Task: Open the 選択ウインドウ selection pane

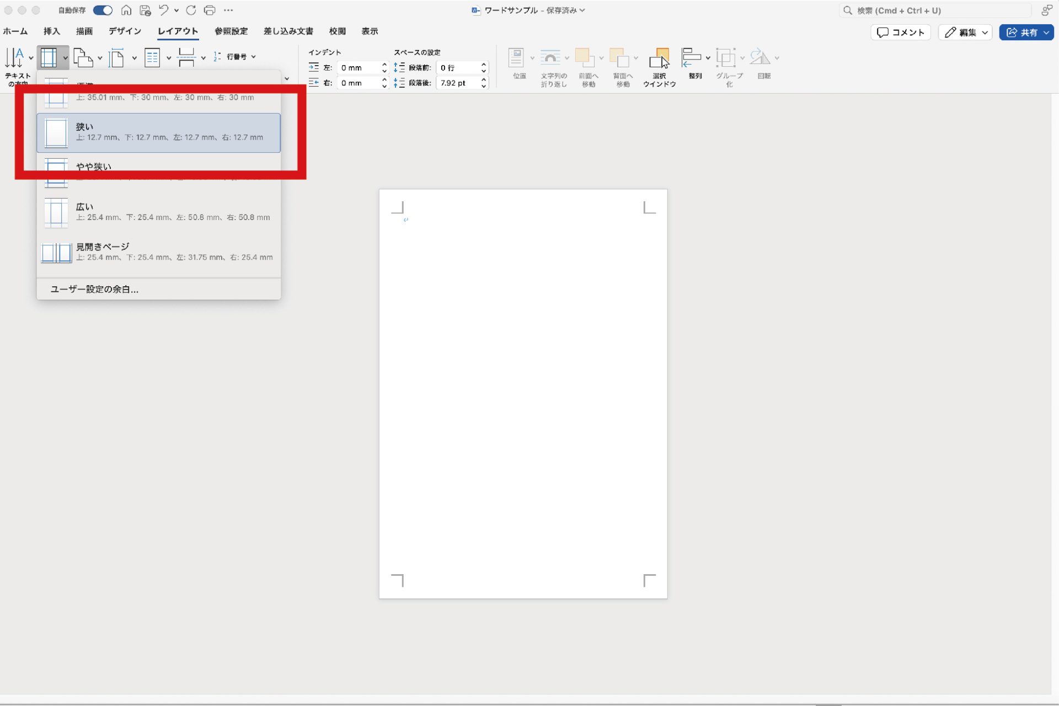Action: click(659, 66)
